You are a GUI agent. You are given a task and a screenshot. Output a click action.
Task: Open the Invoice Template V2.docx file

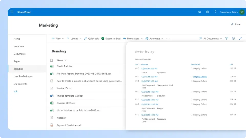click(x=70, y=96)
